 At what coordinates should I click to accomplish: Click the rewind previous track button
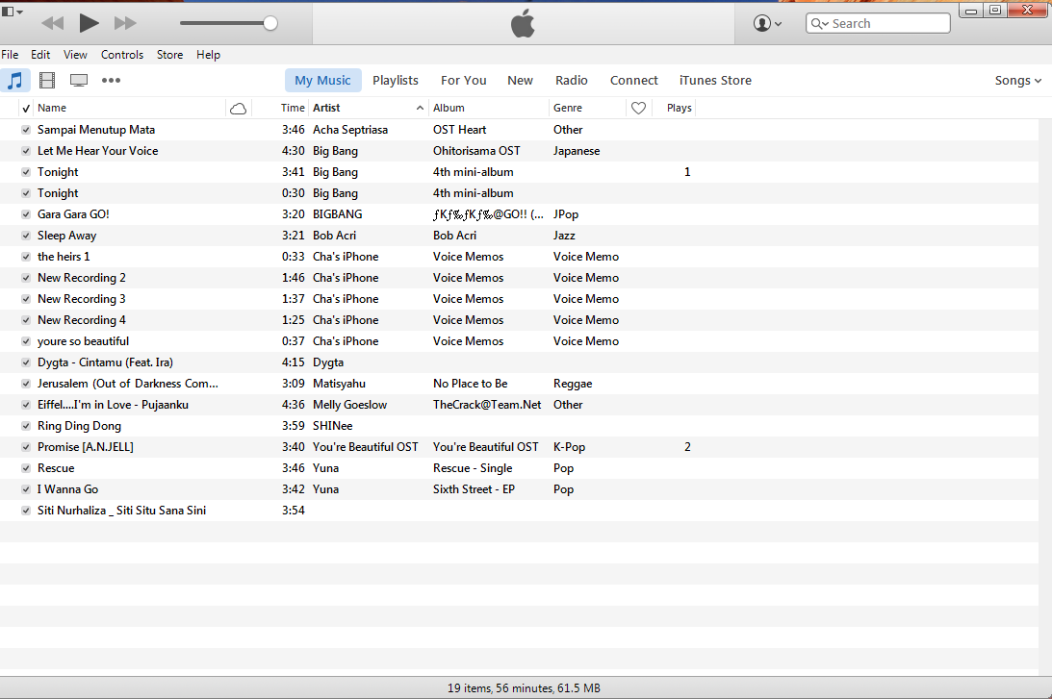52,23
